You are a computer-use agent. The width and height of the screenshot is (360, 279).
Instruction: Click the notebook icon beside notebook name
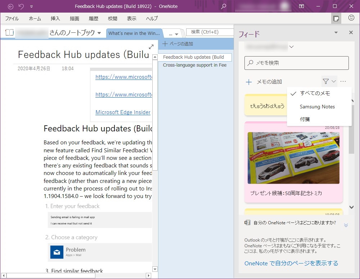pyautogui.click(x=10, y=32)
